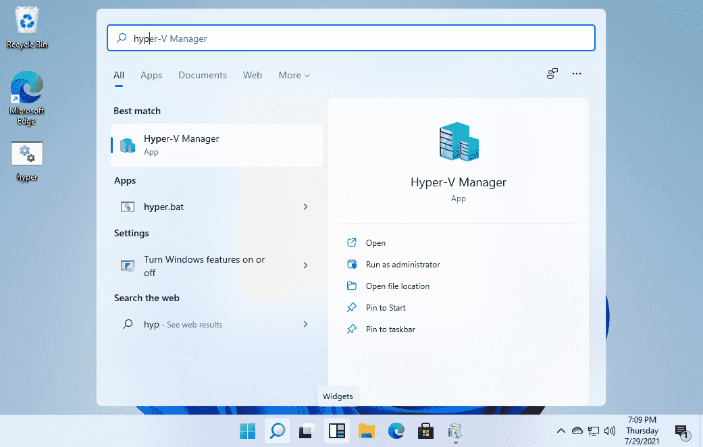Open Hyper-V Manager from Best match
Screen dimensions: 703x447
pos(180,144)
